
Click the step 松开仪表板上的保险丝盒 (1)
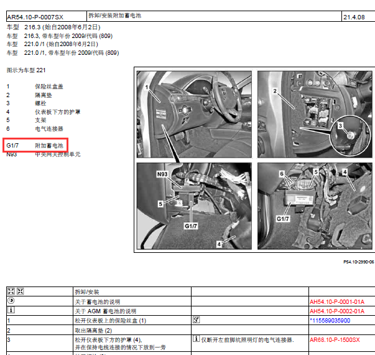point(111,321)
